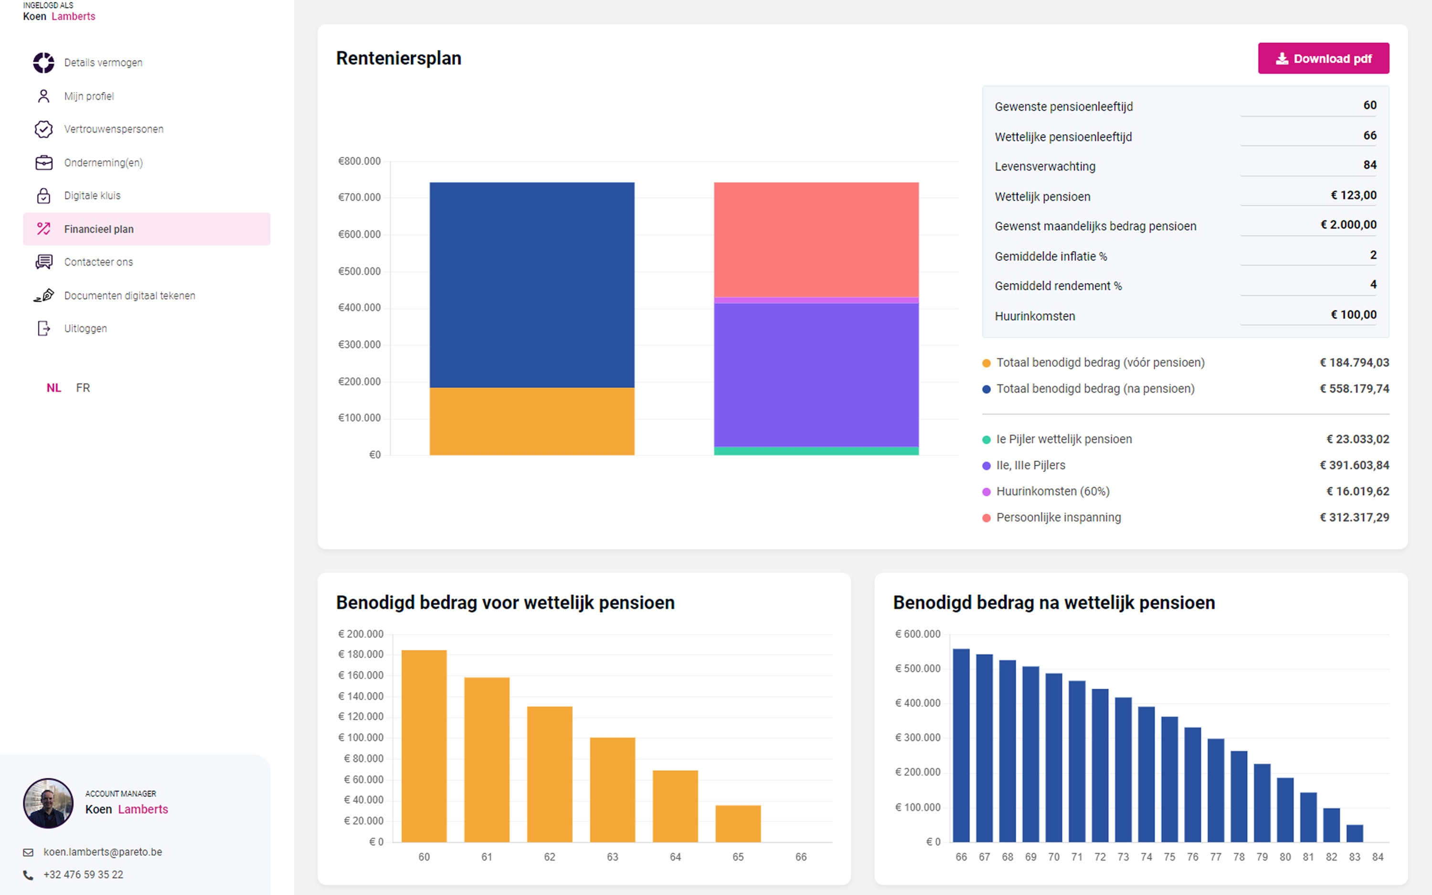This screenshot has width=1432, height=895.
Task: Open Onderneming(en) briefcase icon
Action: tap(43, 162)
